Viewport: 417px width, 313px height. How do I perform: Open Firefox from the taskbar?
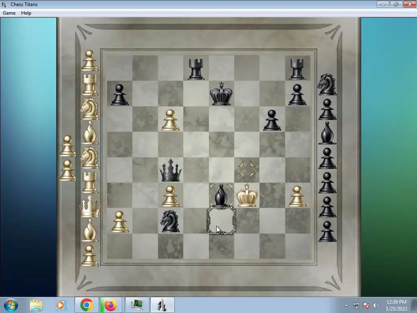tap(111, 305)
